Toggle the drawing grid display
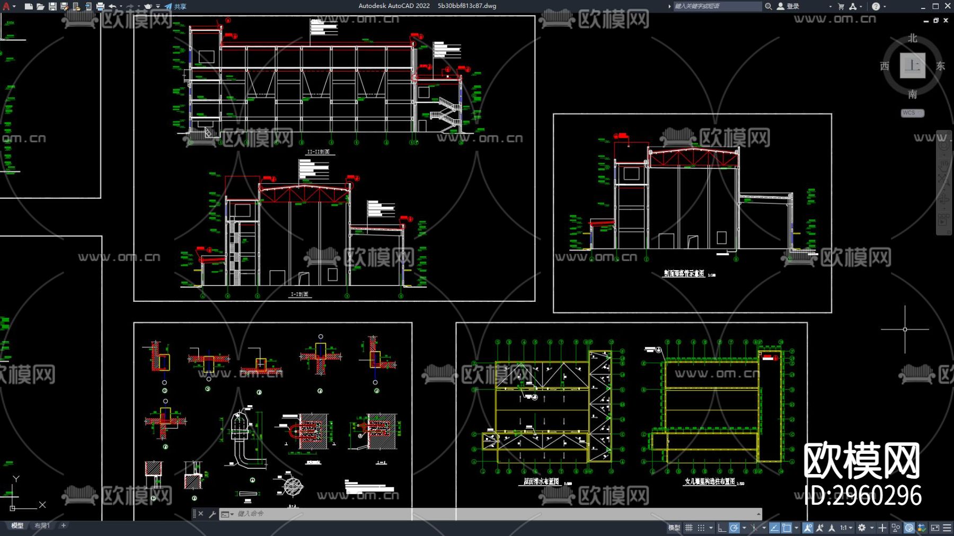 coord(689,528)
